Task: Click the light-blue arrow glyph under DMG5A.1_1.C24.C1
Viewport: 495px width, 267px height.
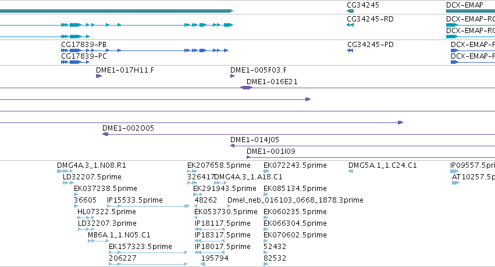Action: [350, 171]
